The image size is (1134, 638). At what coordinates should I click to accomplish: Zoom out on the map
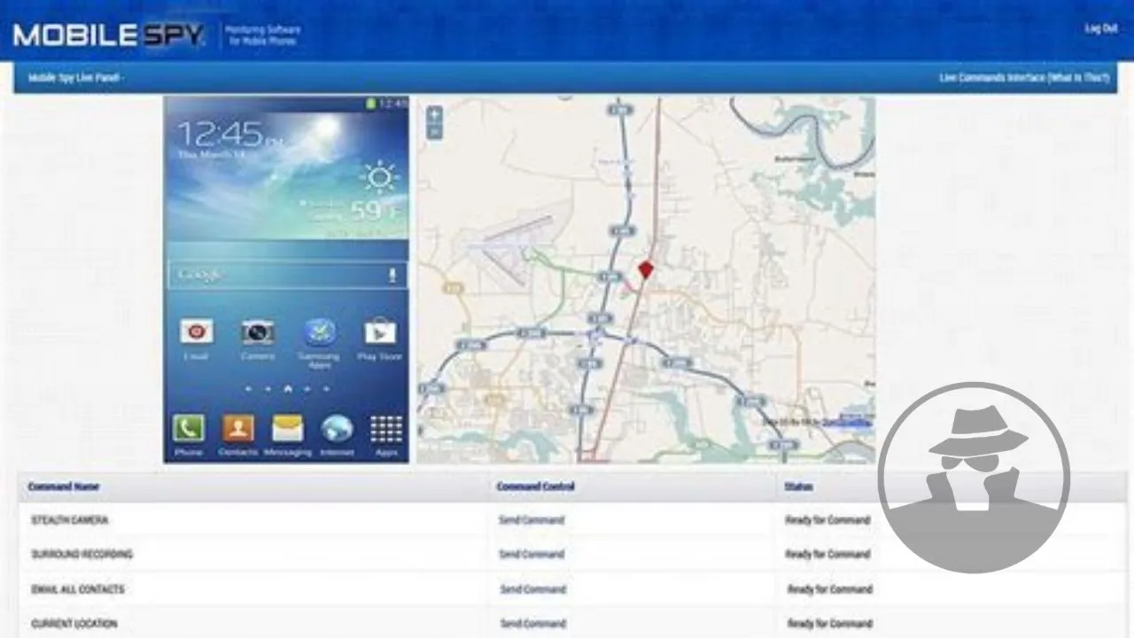434,132
